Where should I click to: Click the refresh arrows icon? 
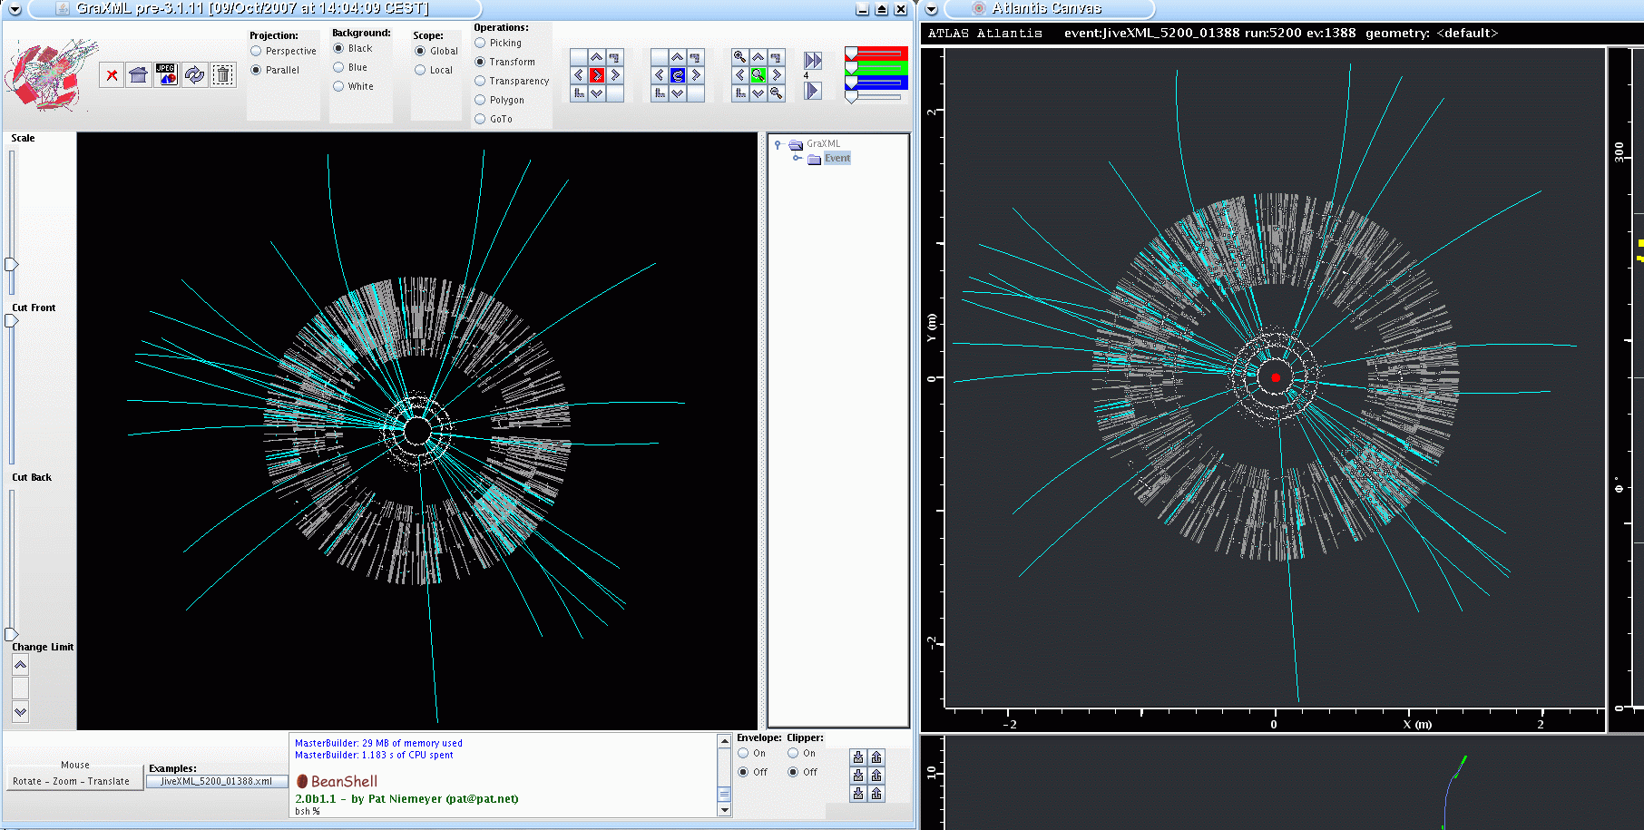194,75
